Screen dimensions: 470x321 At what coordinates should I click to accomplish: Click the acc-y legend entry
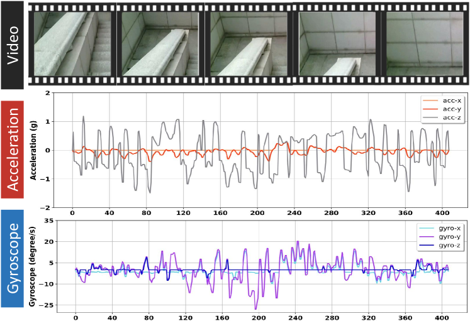click(x=441, y=109)
